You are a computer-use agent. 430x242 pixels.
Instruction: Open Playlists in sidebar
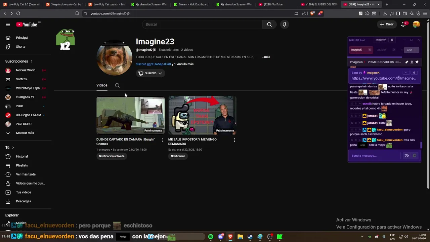point(22,165)
